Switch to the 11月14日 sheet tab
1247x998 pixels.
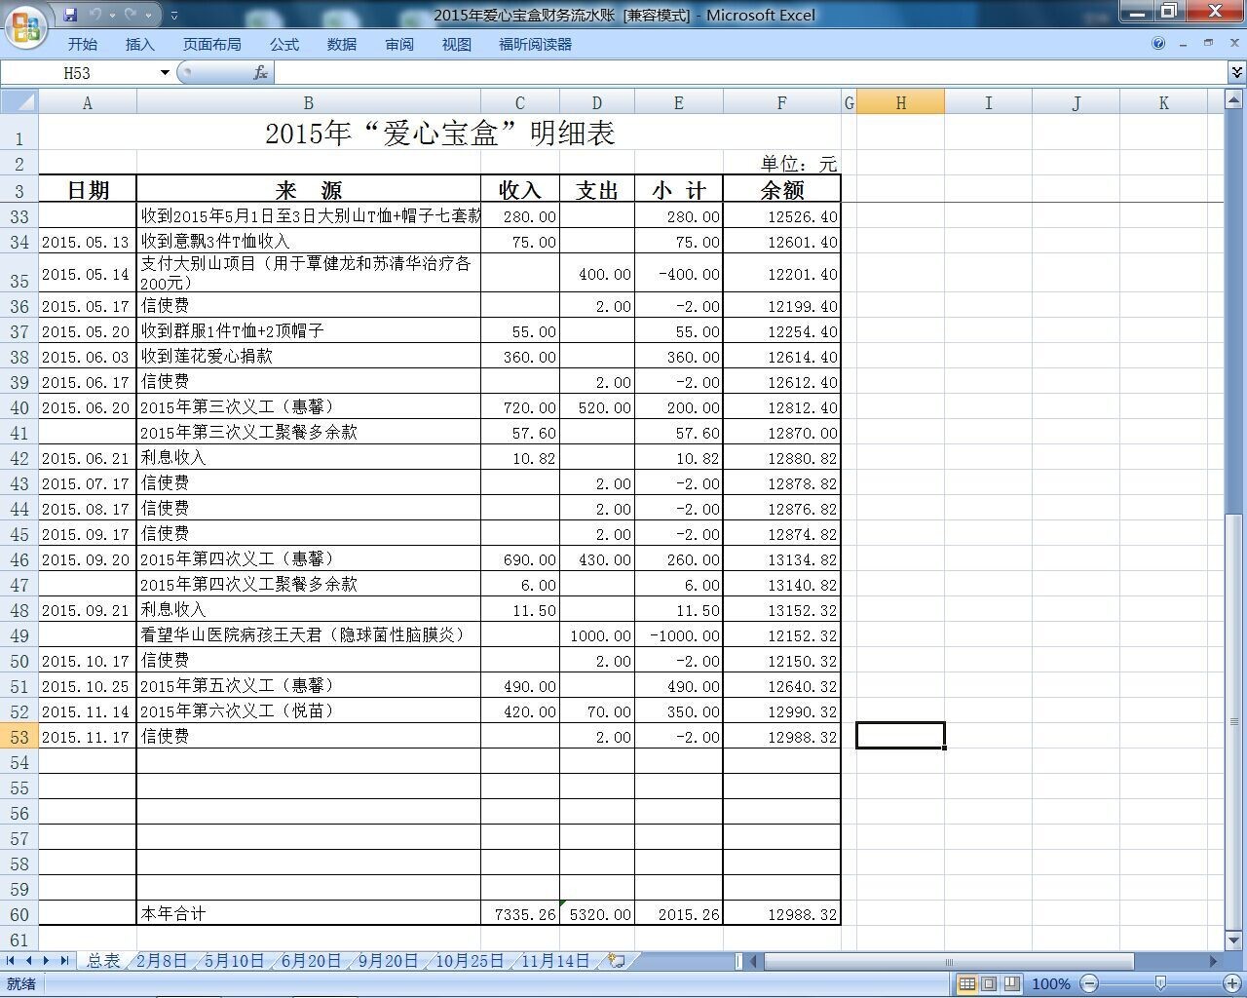[555, 961]
